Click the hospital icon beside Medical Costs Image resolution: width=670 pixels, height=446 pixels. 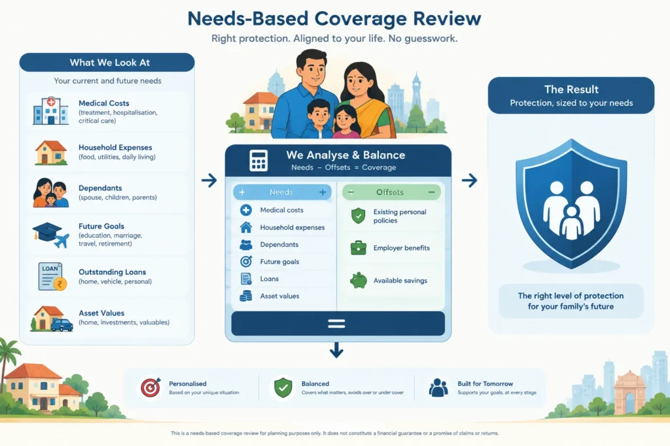click(x=51, y=111)
